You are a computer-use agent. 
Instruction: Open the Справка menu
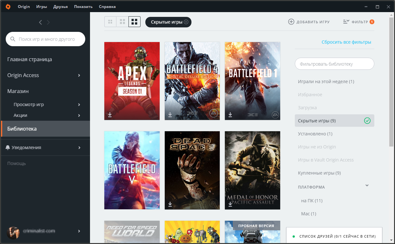tap(107, 7)
